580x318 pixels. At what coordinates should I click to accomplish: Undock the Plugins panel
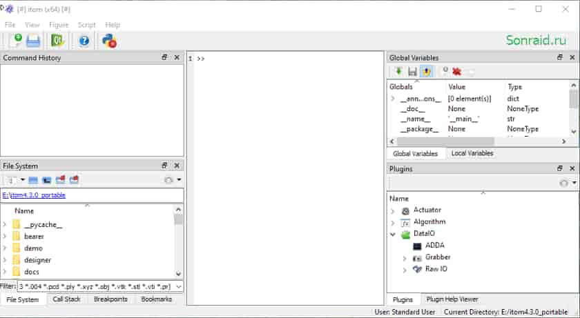[560, 168]
